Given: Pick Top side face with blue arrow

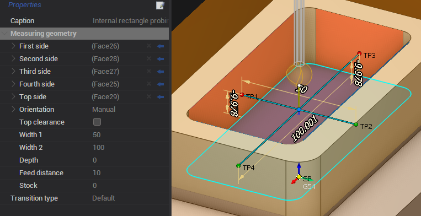Looking at the screenshot, I should (x=161, y=96).
